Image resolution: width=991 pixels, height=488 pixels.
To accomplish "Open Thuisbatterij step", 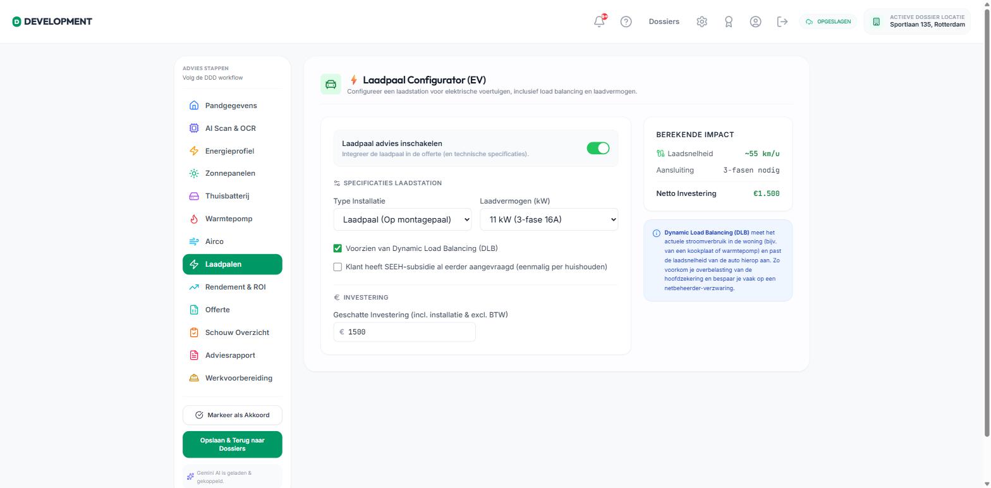I will (x=233, y=196).
